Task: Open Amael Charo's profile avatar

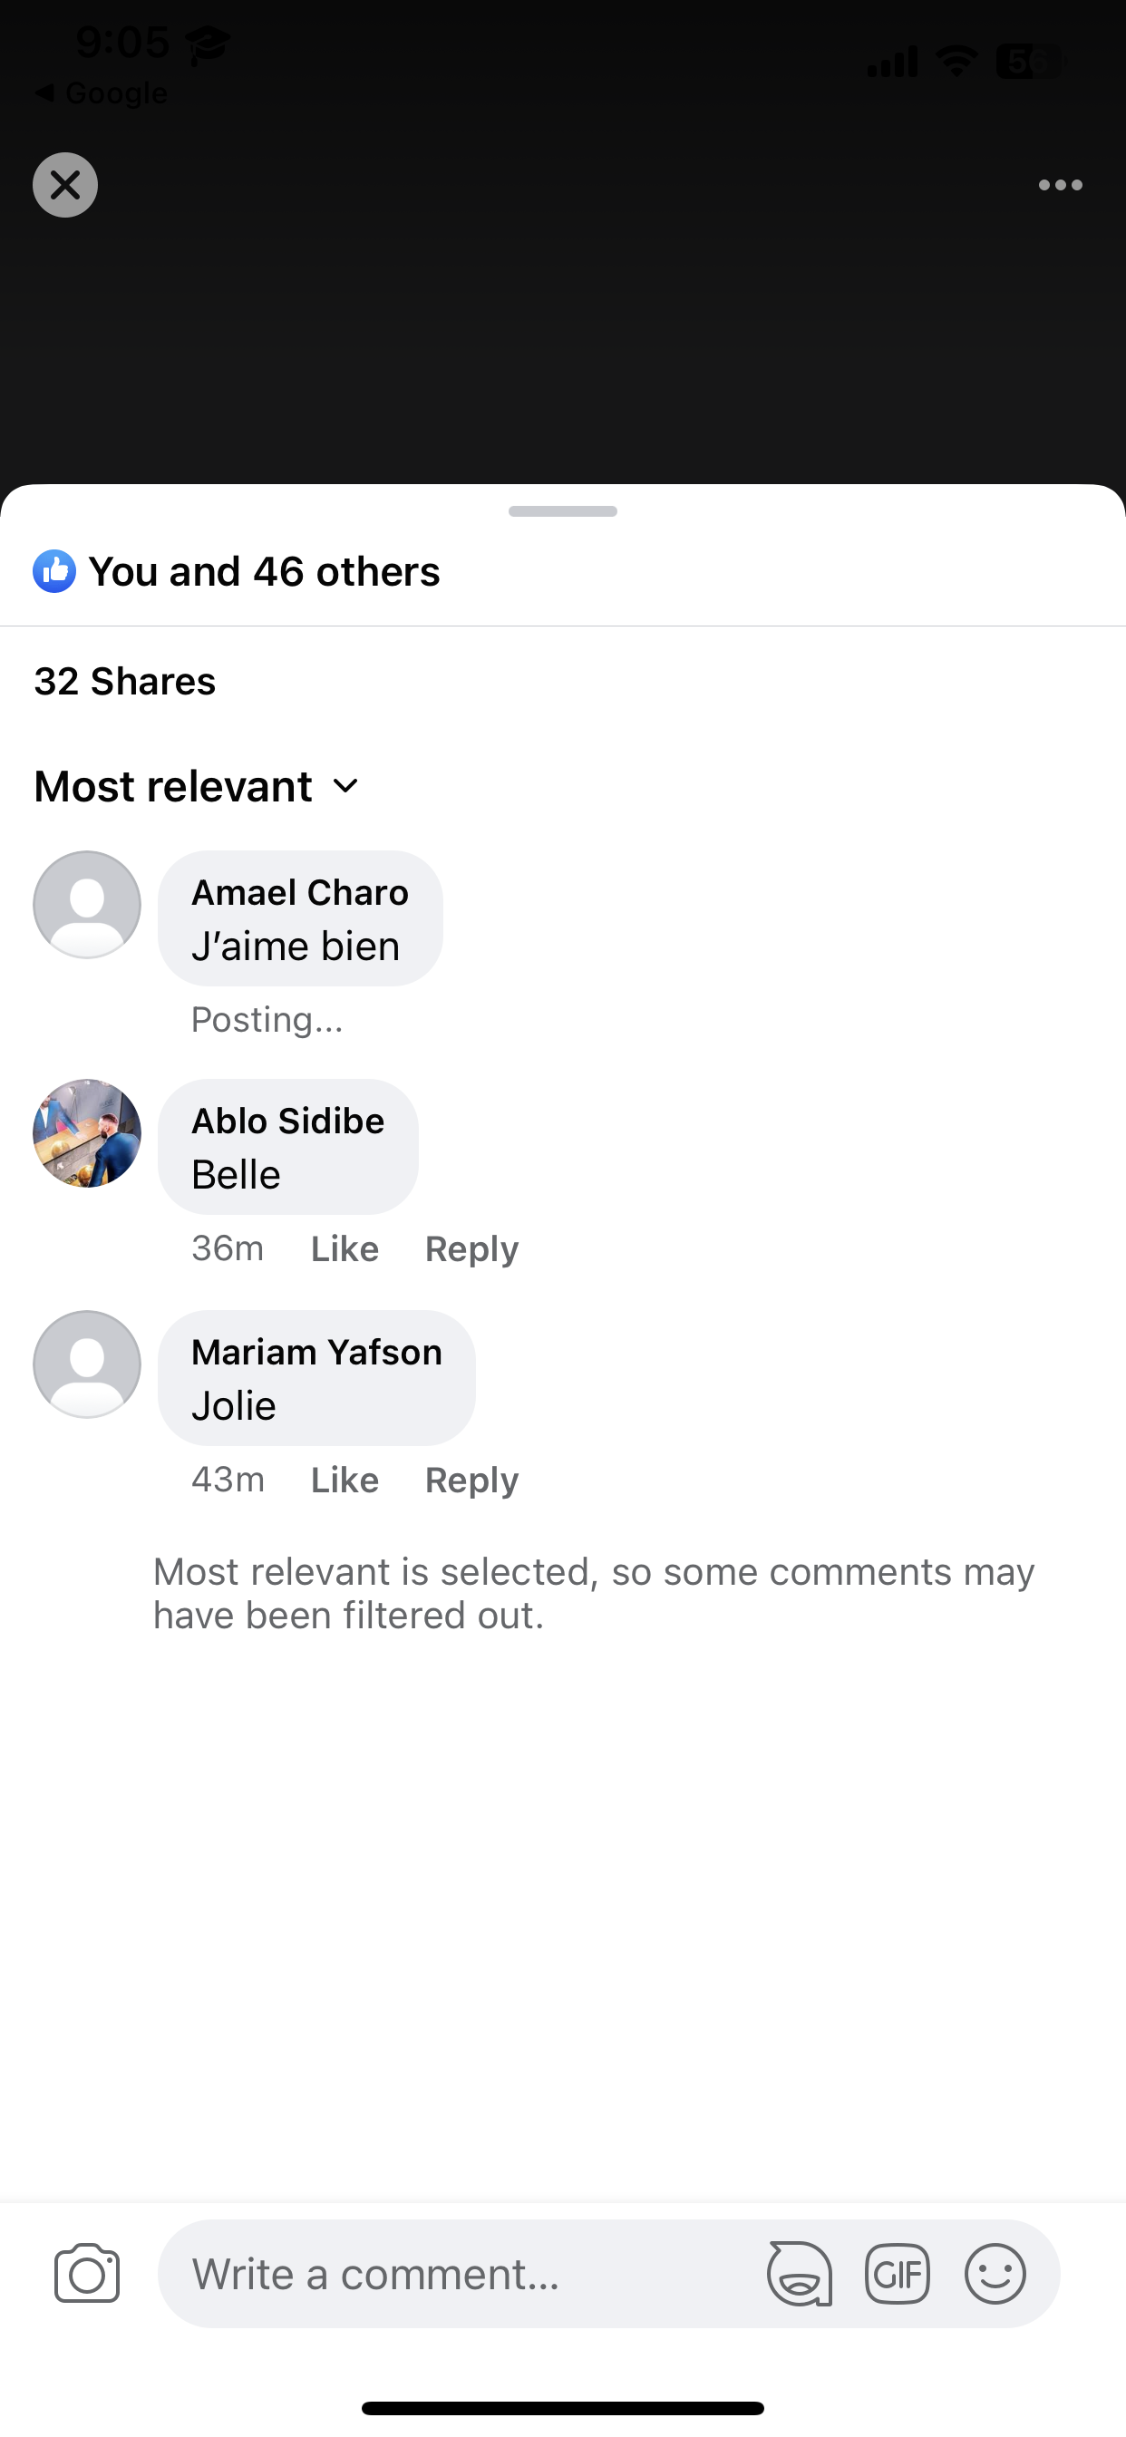Action: pyautogui.click(x=87, y=905)
